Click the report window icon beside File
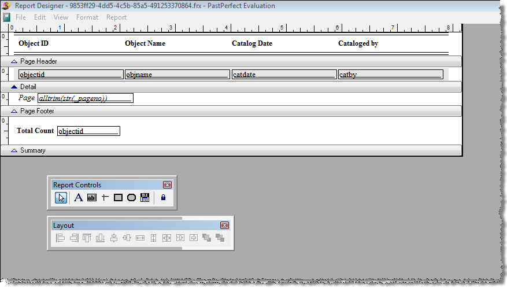 point(6,17)
